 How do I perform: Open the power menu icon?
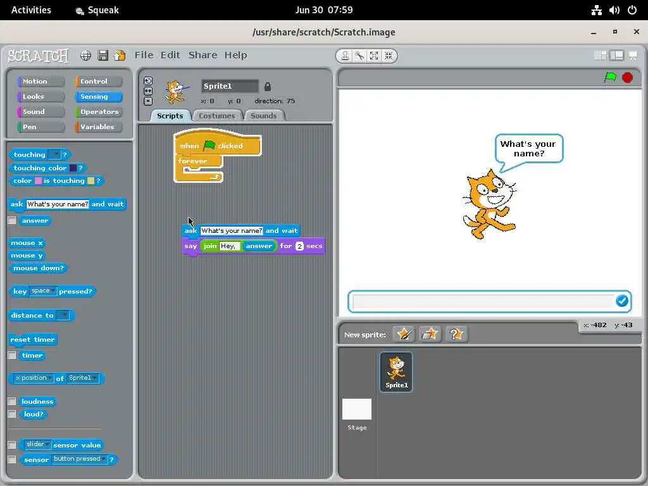click(632, 10)
